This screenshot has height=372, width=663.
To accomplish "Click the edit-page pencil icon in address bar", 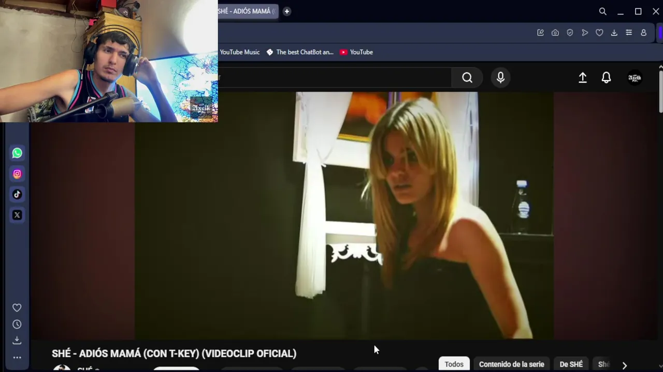I will pos(540,33).
